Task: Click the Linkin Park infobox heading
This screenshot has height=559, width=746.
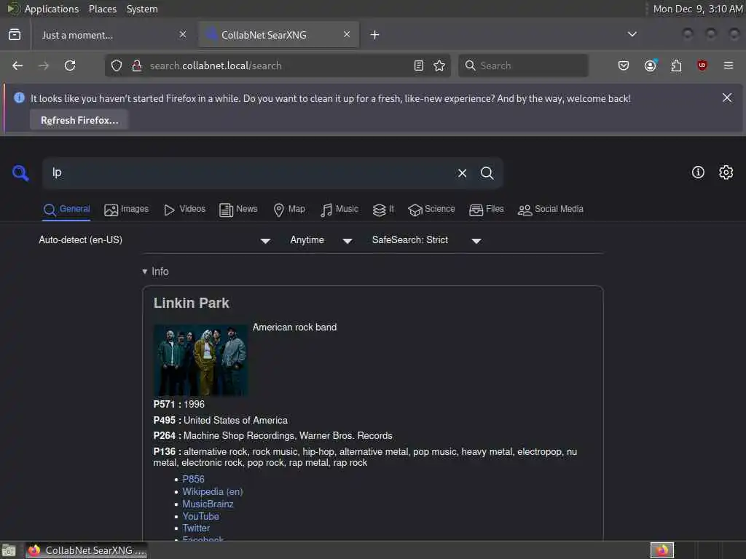Action: [x=192, y=304]
